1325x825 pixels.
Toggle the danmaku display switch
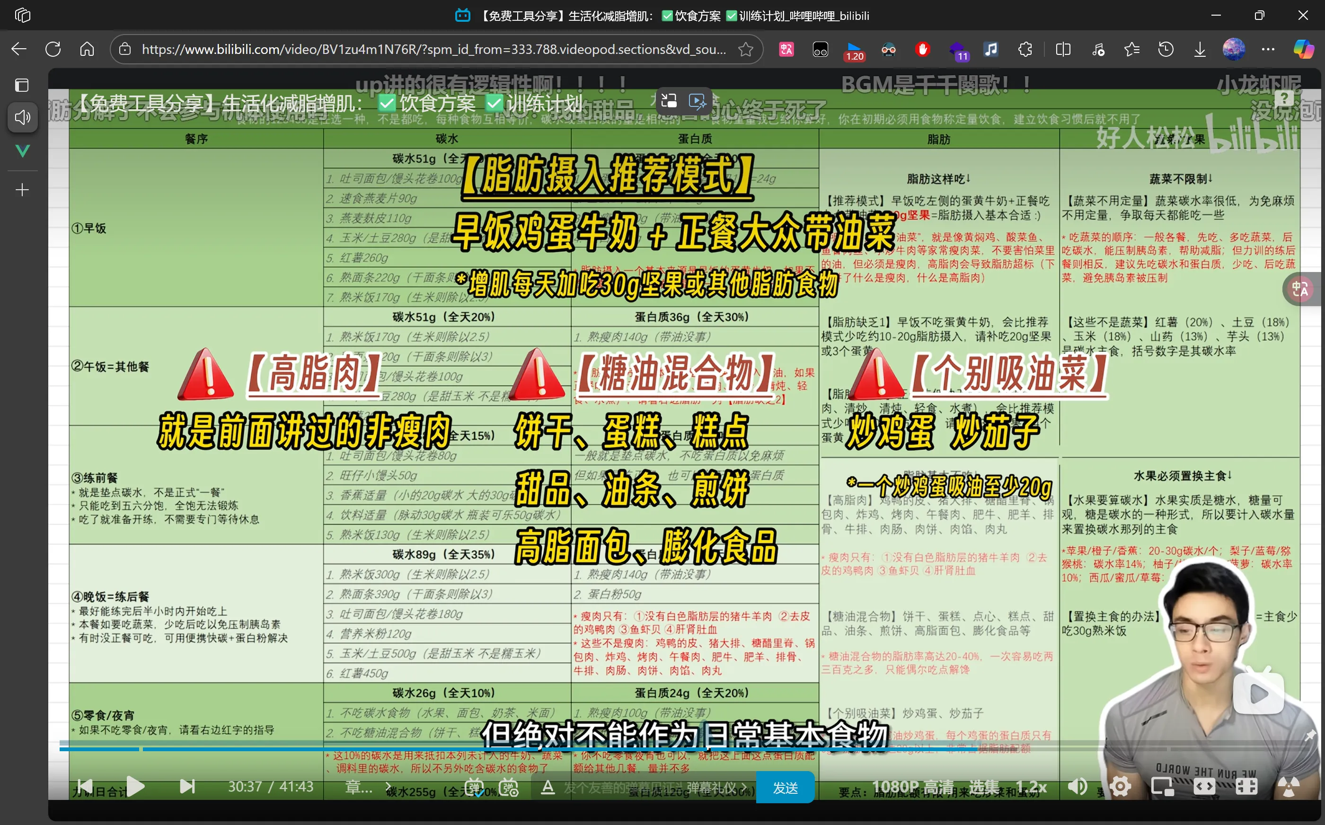coord(474,787)
